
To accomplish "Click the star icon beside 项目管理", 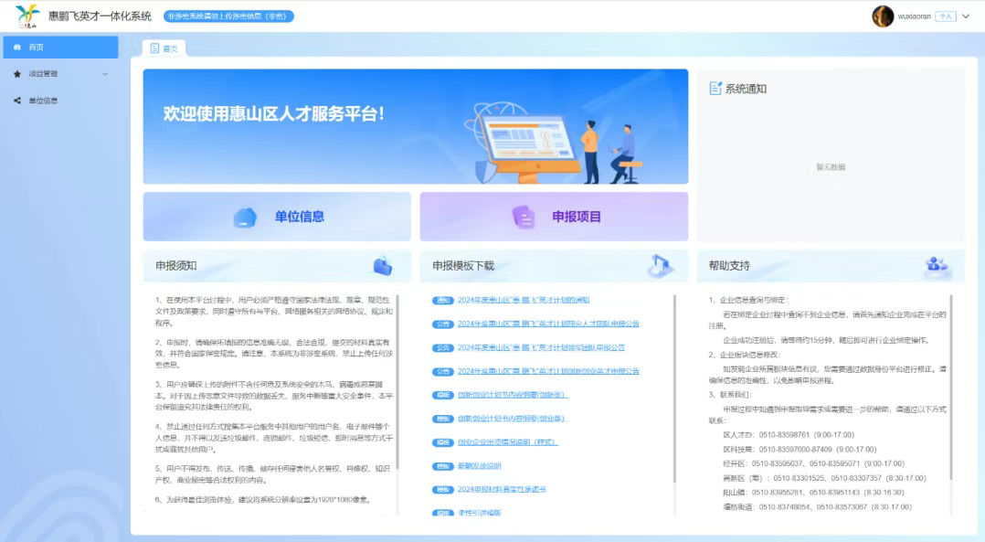I will click(17, 74).
